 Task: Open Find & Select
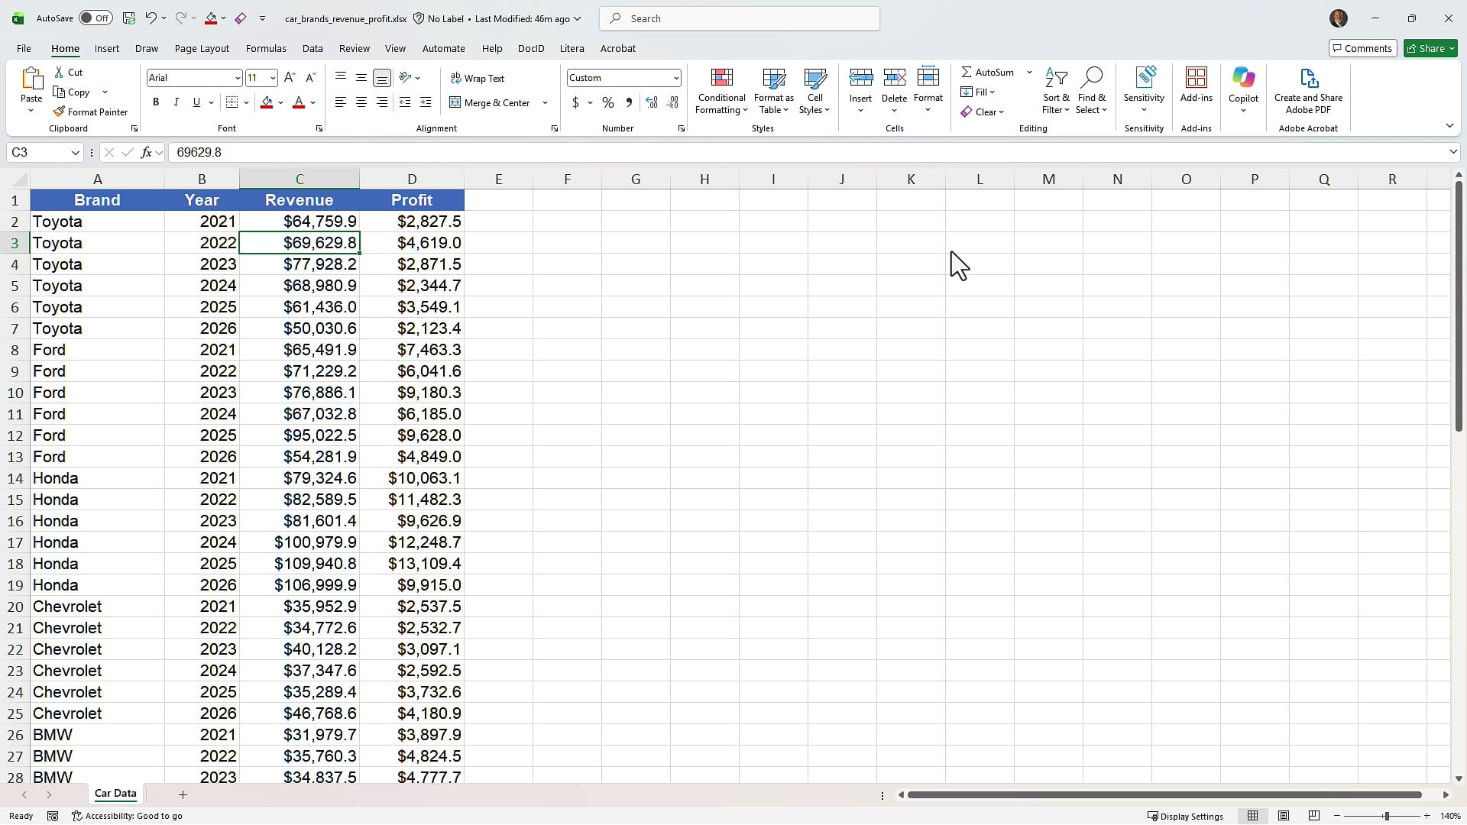[x=1091, y=92]
